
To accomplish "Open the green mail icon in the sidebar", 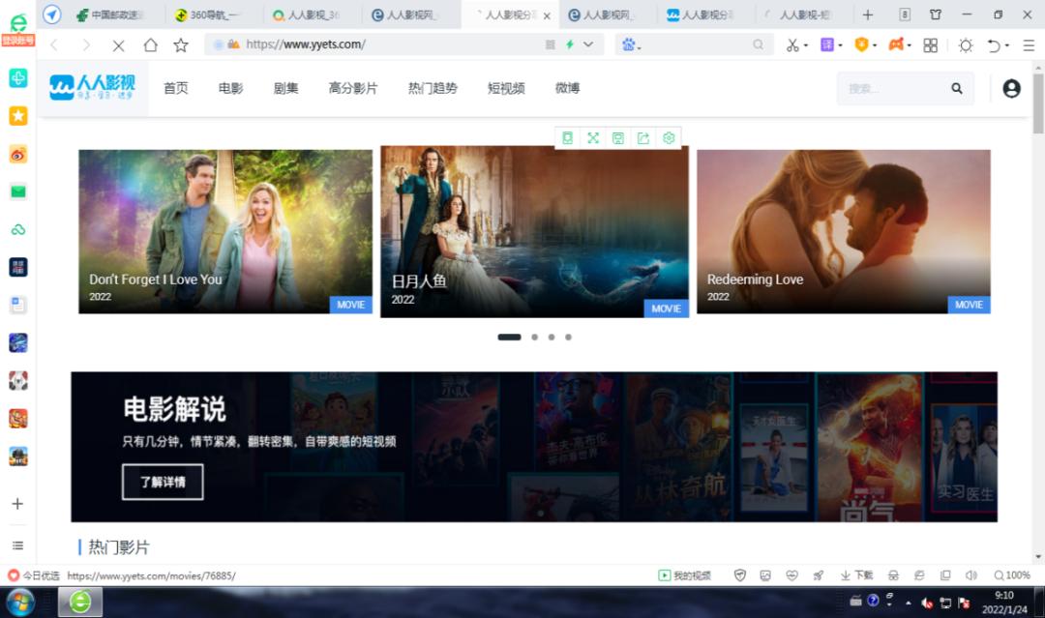I will [x=18, y=191].
